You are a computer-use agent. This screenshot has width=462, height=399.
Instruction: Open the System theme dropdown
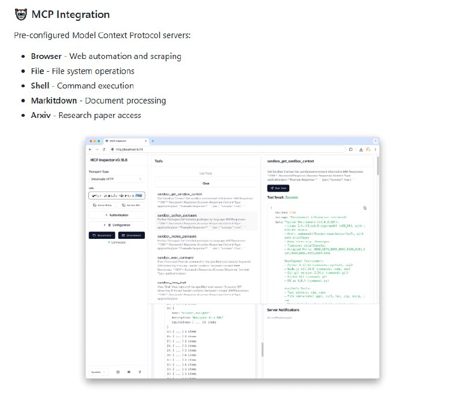pos(98,372)
